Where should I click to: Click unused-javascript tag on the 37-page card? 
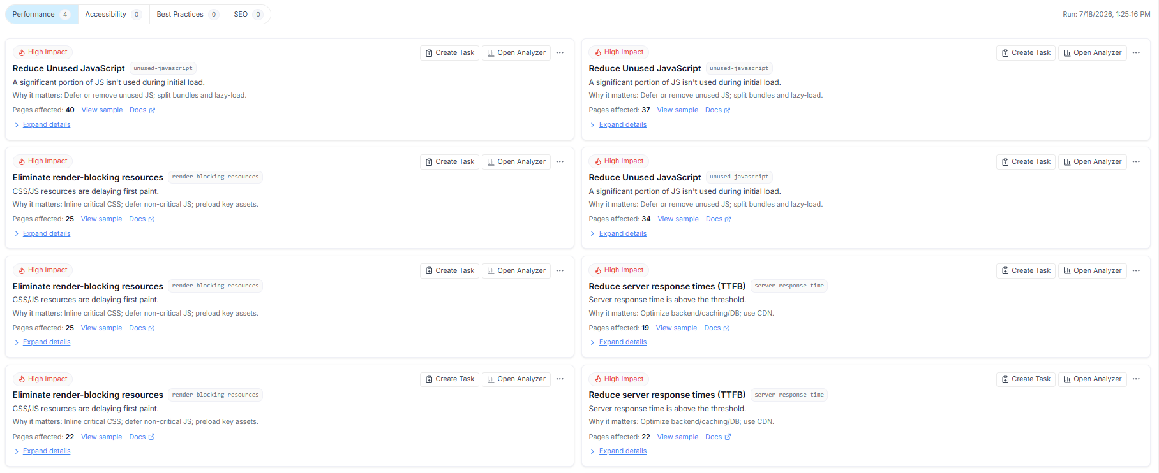point(739,68)
